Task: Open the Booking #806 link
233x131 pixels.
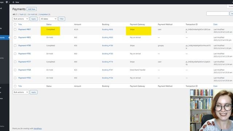Action: (107, 29)
